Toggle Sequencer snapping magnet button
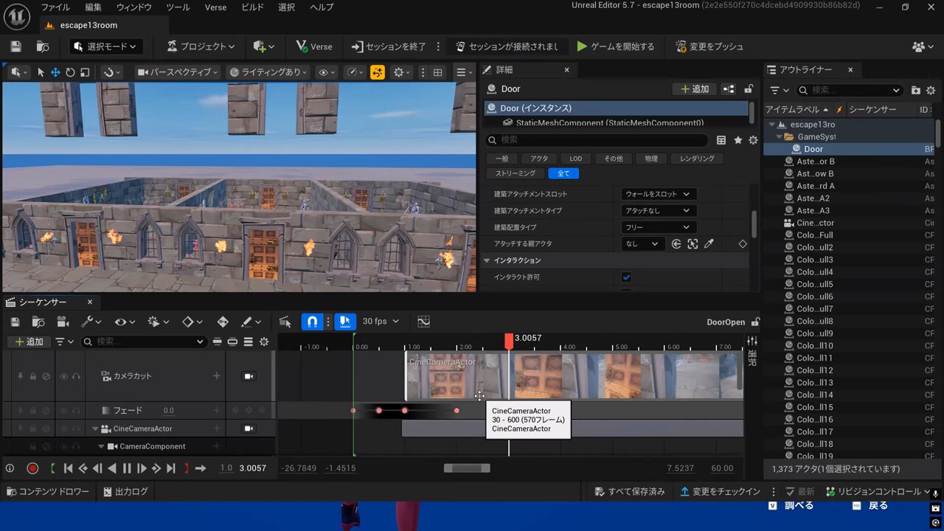The height and width of the screenshot is (531, 944). pos(312,322)
